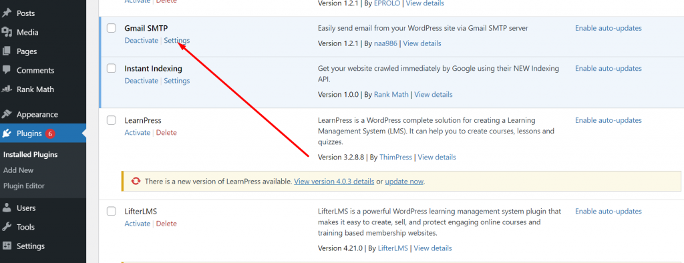684x263 pixels.
Task: Click the Tools wrench icon
Action: [7, 227]
